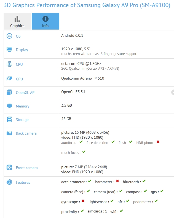Screen dimensions: 174x218
Task: Click the OpenGL ES 3.1 value
Action: tap(73, 92)
